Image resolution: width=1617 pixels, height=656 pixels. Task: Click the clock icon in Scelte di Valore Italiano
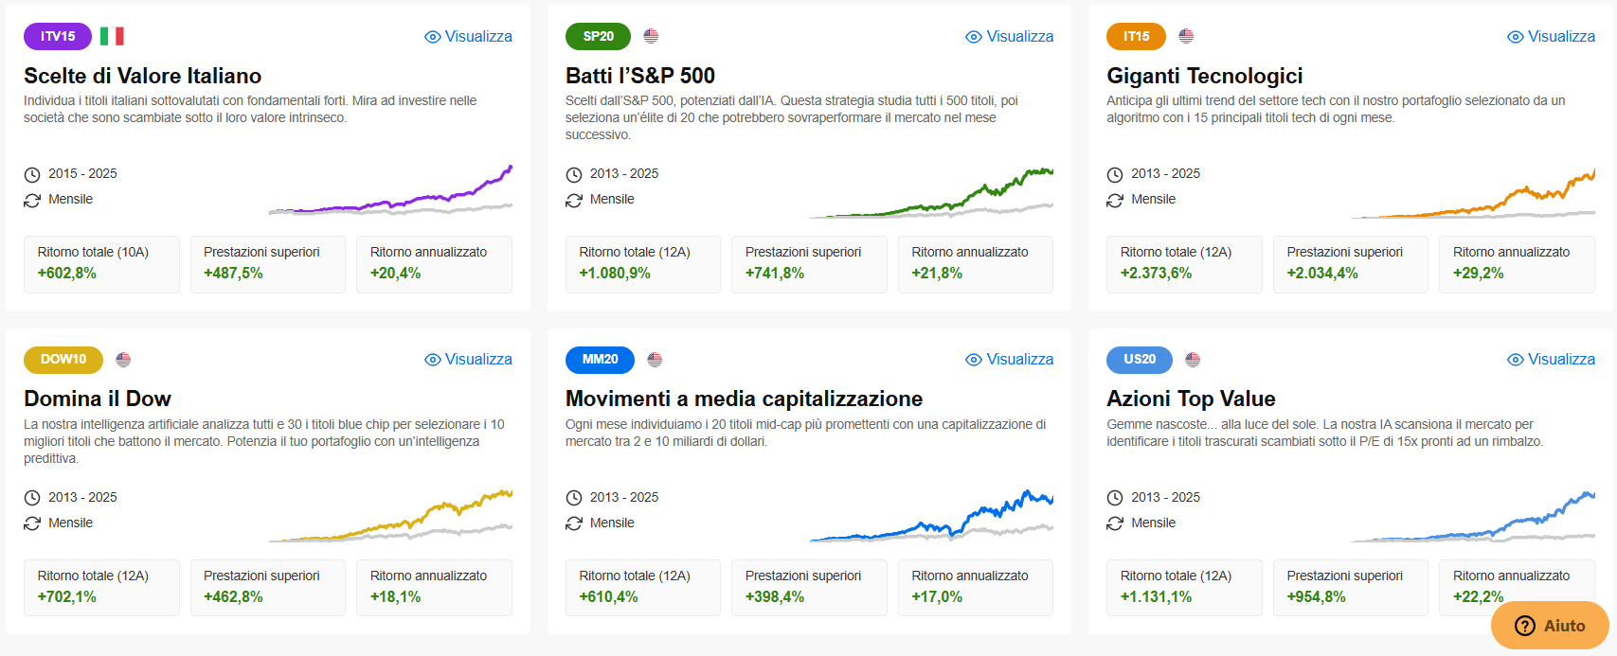point(32,174)
